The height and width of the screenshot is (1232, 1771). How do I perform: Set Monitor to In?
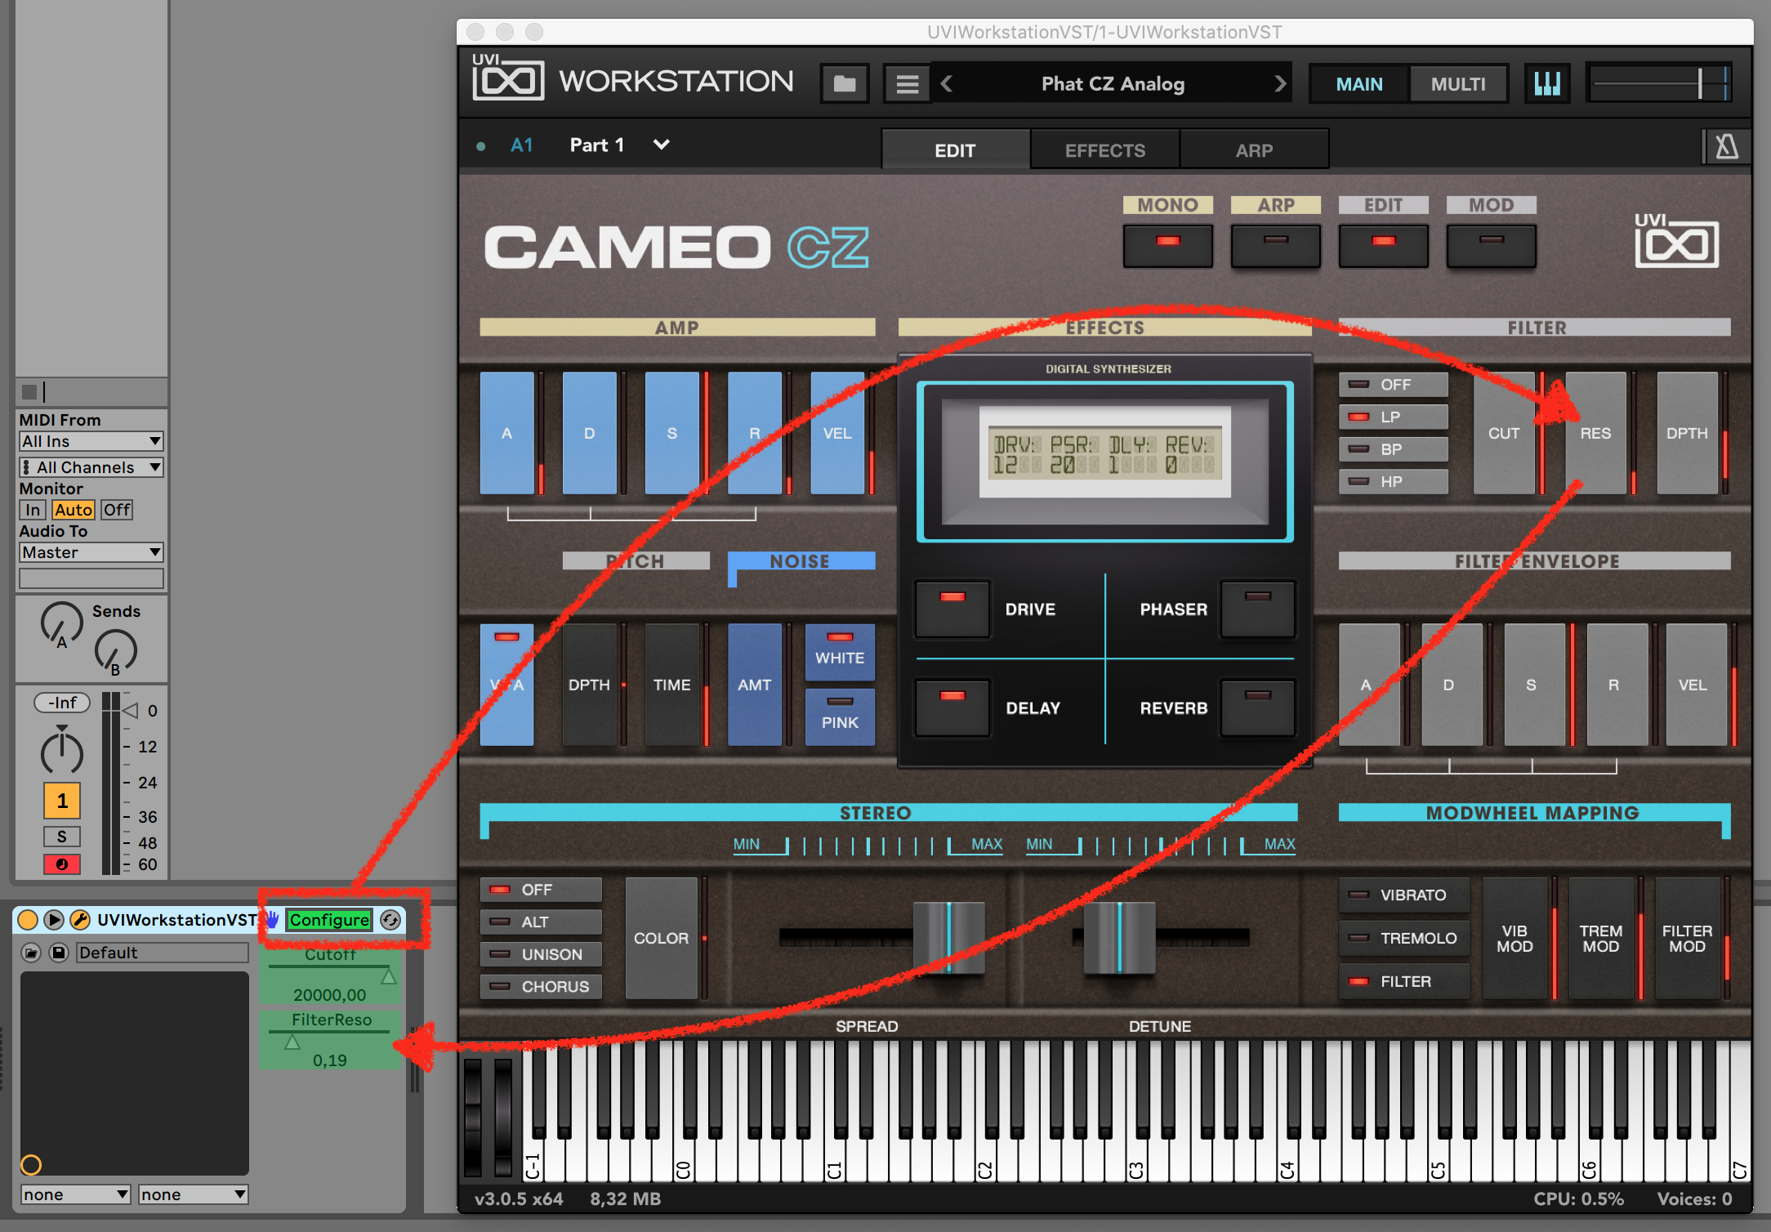coord(33,510)
